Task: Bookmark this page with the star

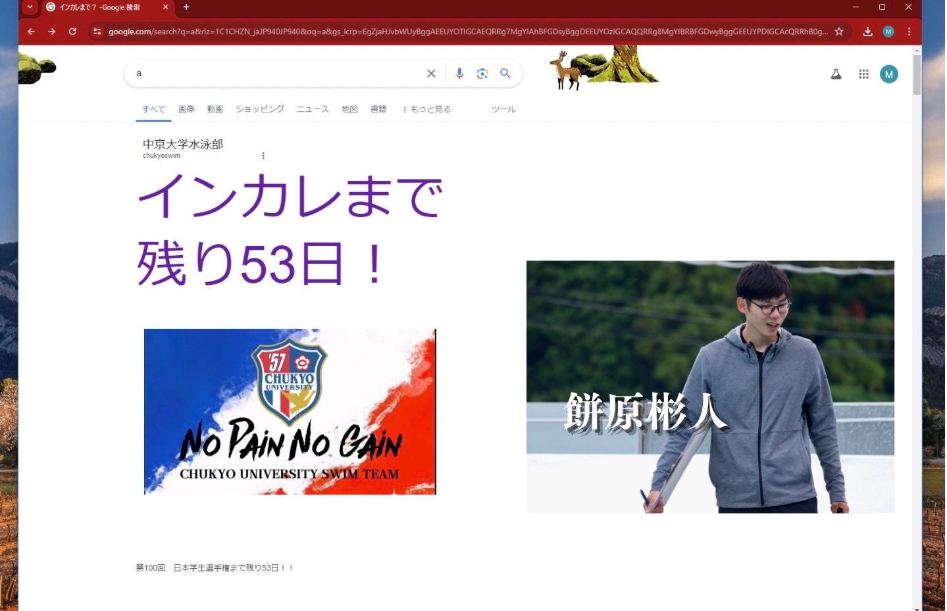Action: click(x=839, y=32)
